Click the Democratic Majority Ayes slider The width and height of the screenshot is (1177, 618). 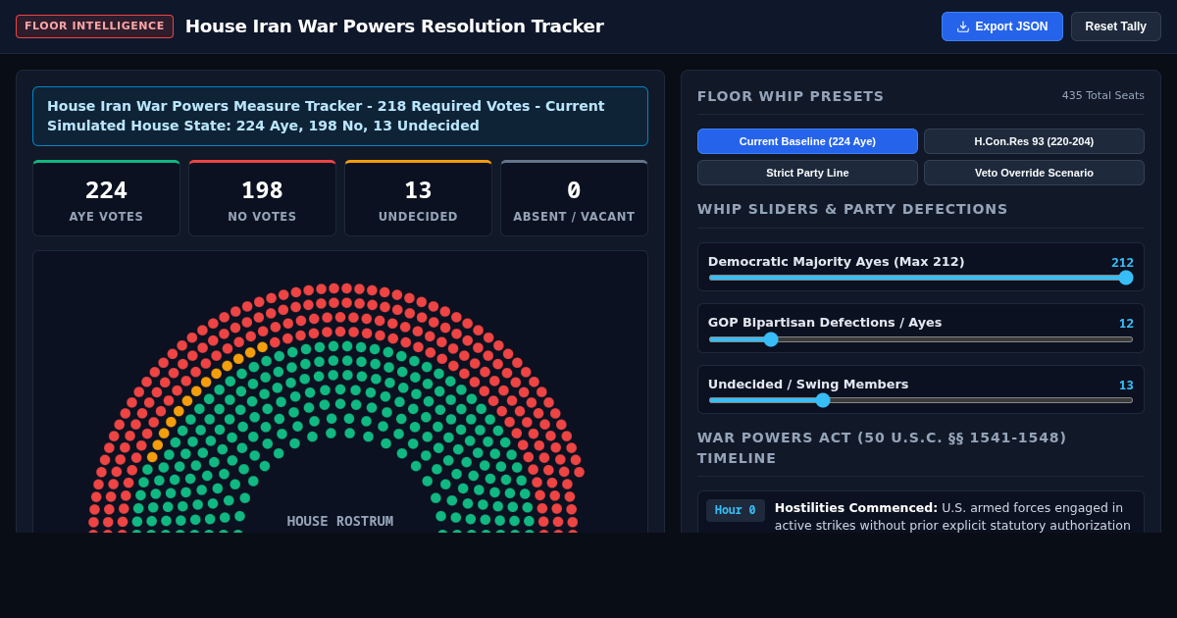920,278
